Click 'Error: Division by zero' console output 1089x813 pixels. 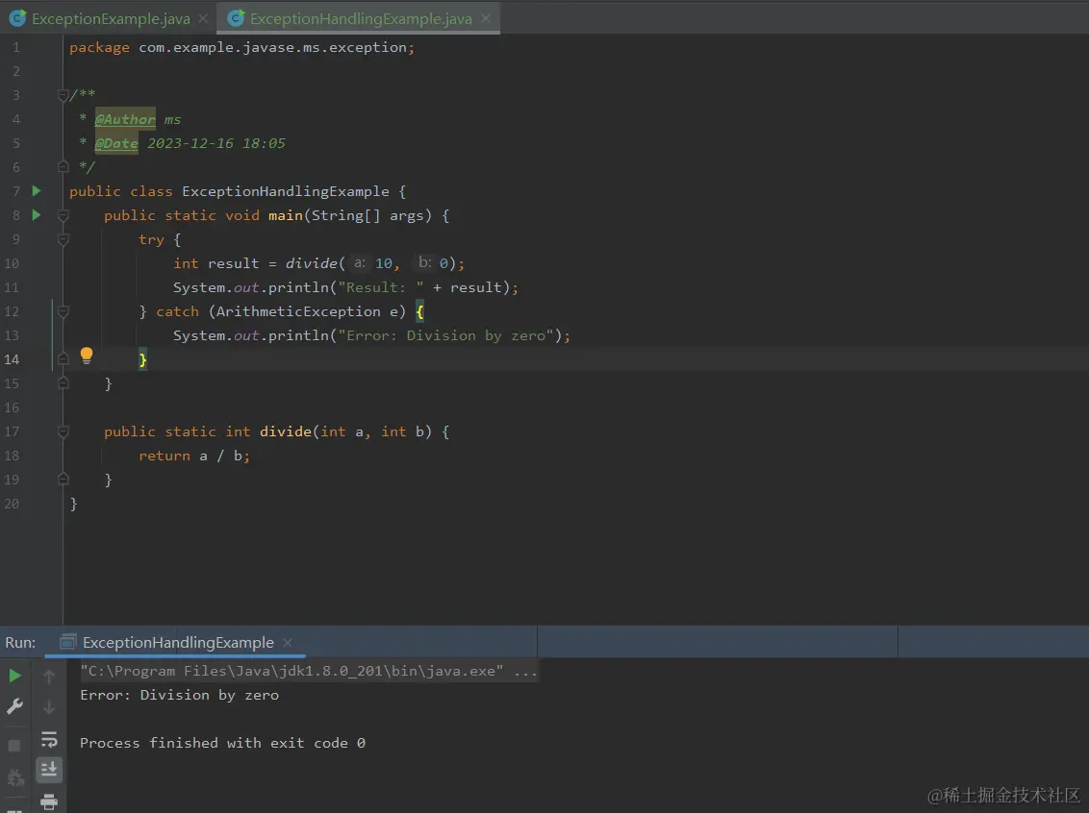click(179, 695)
